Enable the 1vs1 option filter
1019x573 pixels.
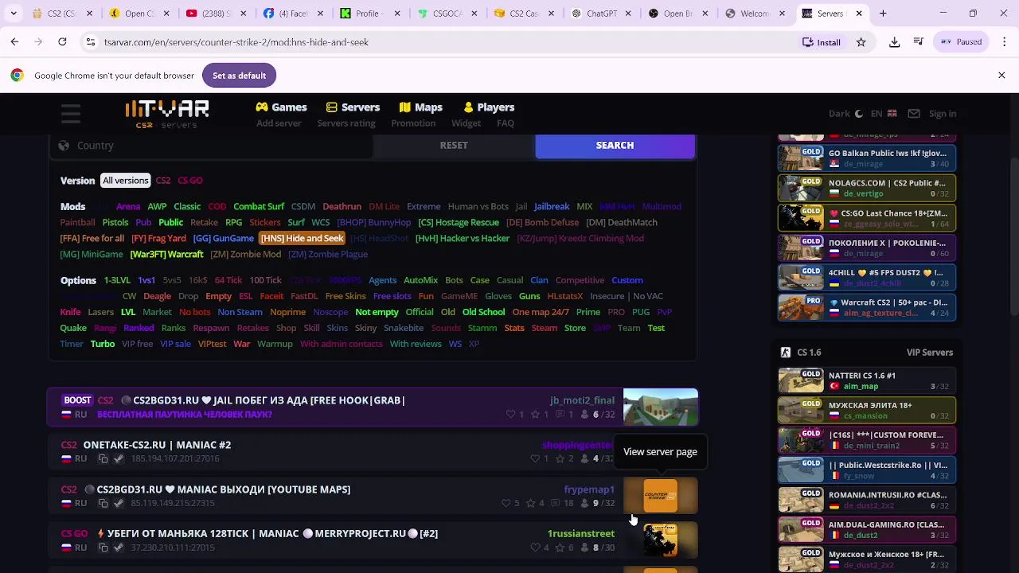[146, 280]
